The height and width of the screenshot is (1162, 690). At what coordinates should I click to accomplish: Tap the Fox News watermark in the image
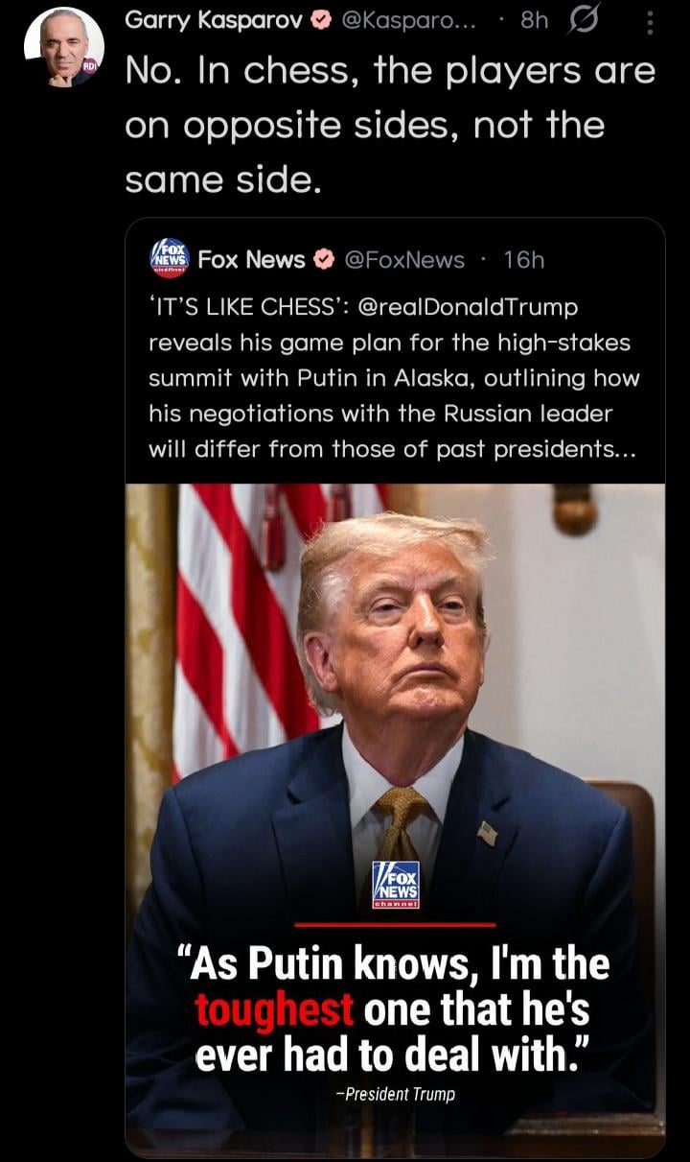coord(395,884)
